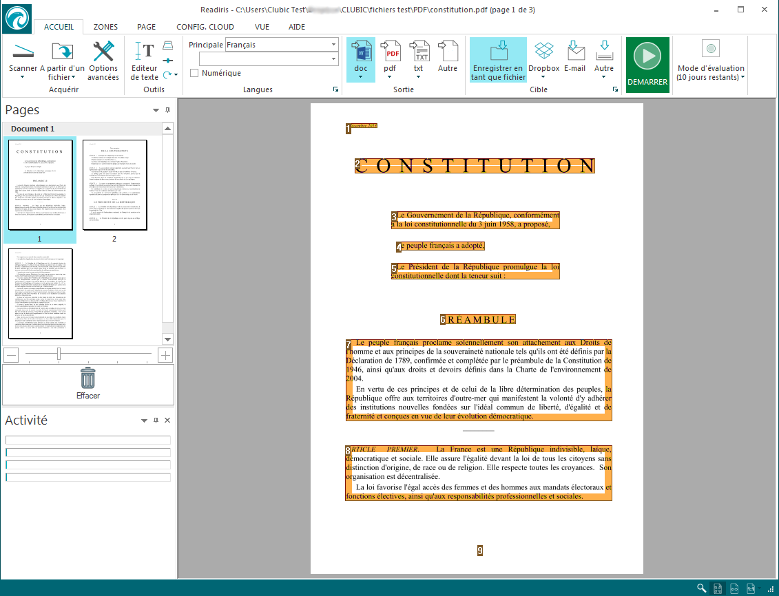Click the Scanner icon
Viewport: 779px width, 596px height.
[x=23, y=52]
